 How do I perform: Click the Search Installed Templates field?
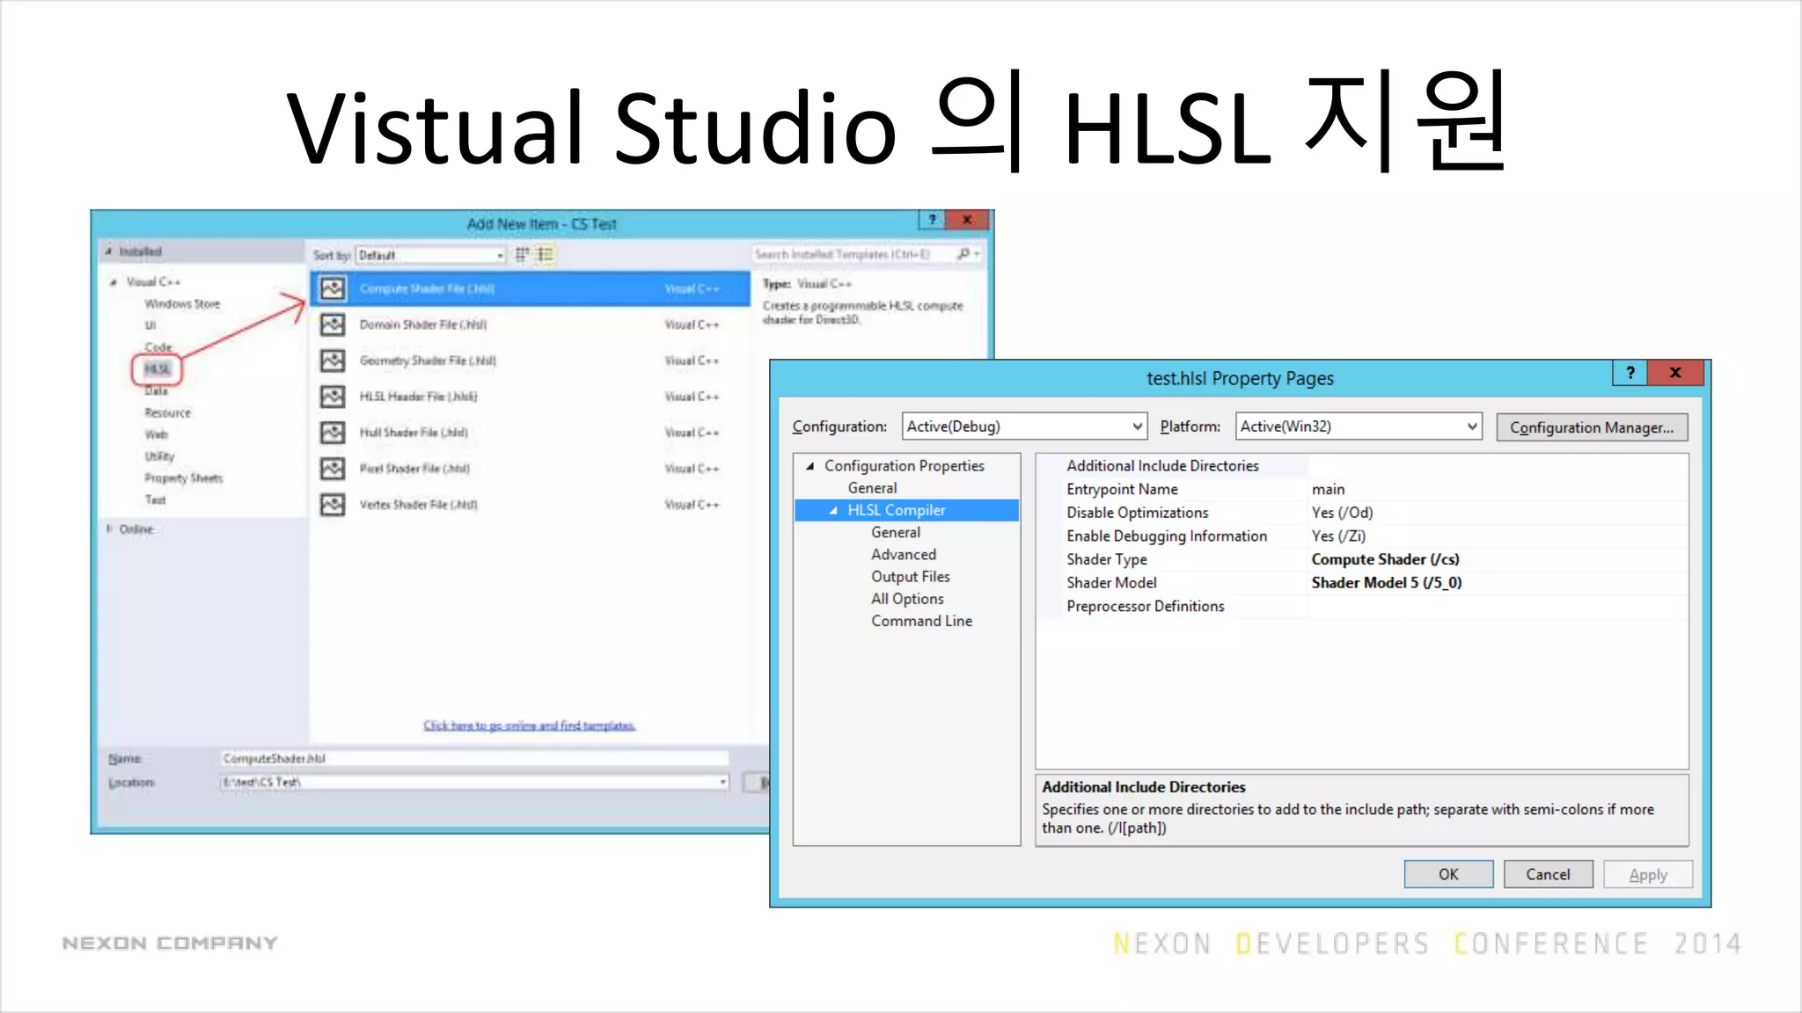point(867,254)
